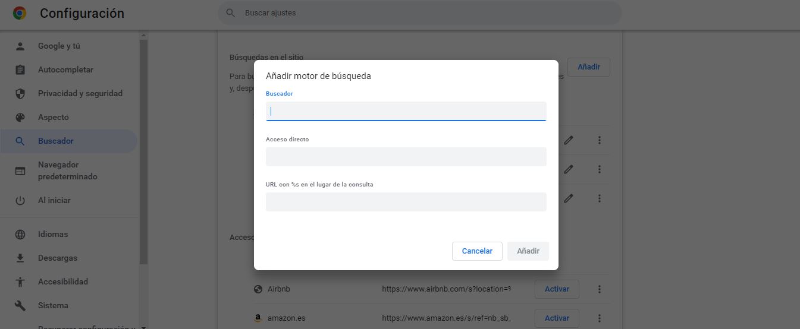Image resolution: width=800 pixels, height=329 pixels.
Task: Select Autocompletar in the sidebar
Action: pos(65,69)
